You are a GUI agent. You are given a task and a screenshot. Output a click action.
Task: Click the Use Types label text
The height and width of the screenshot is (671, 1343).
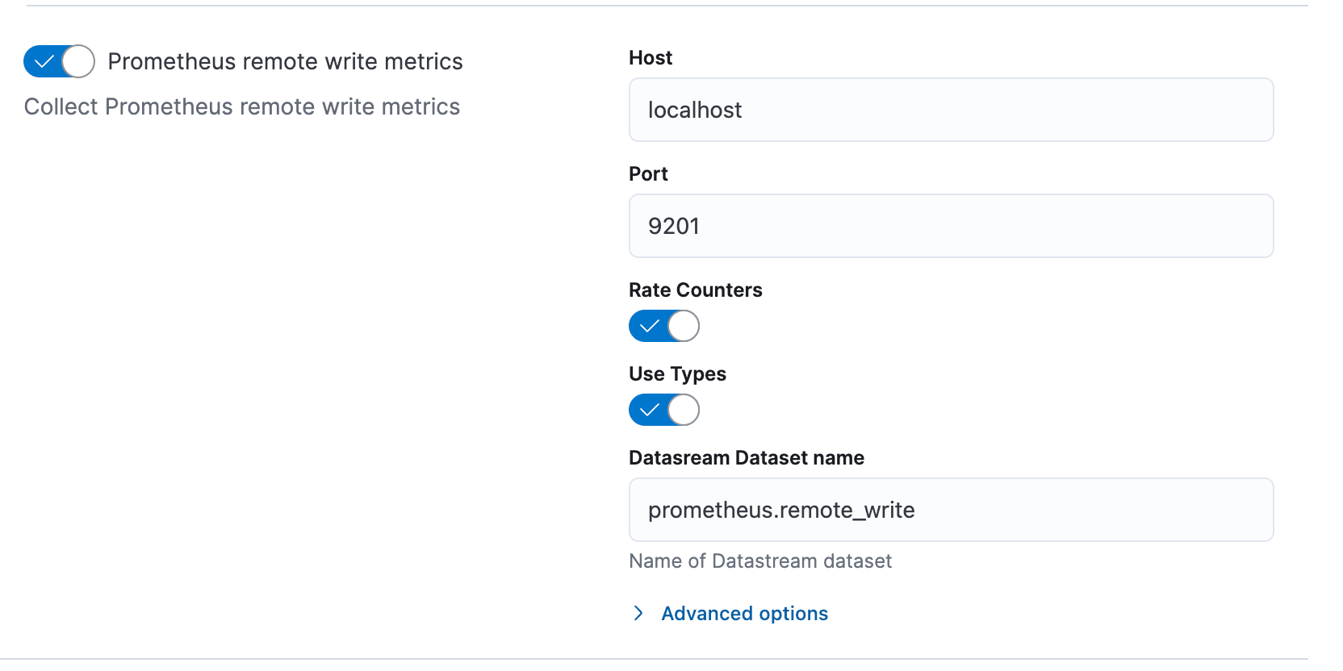[x=677, y=374]
